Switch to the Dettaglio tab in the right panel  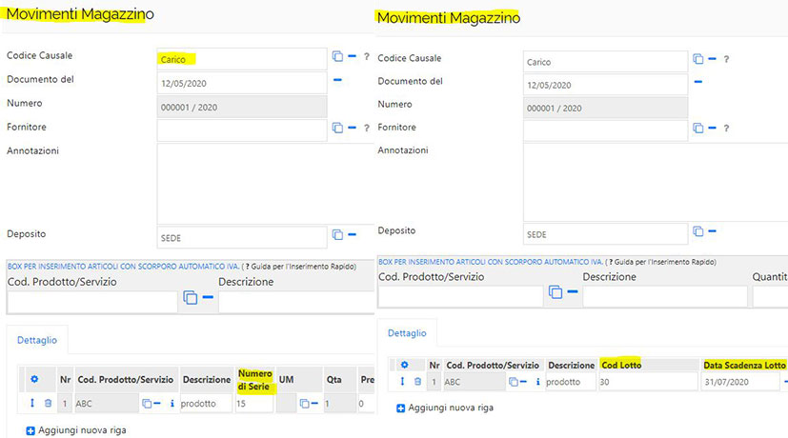point(408,333)
